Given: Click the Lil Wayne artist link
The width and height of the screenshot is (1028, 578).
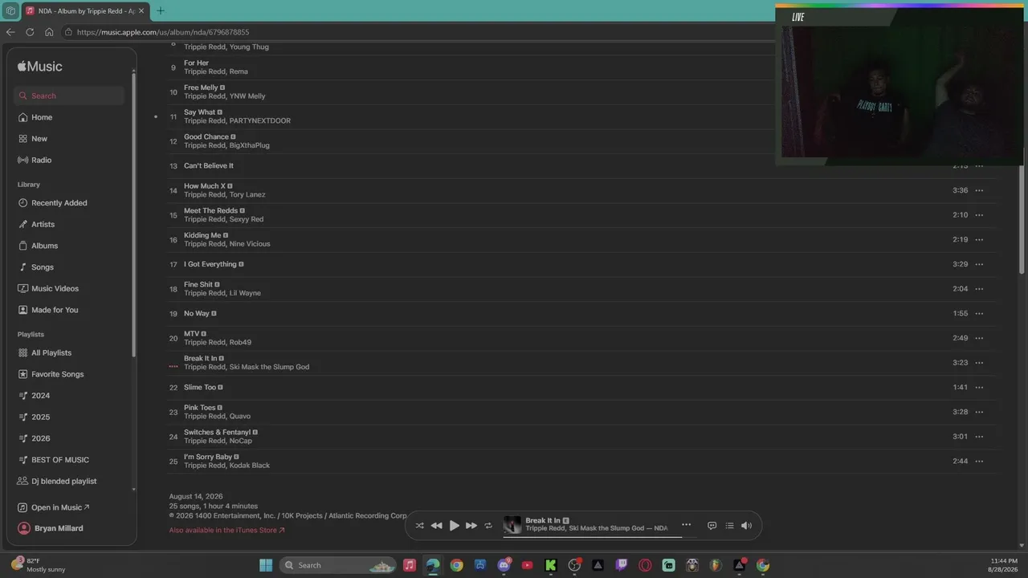Looking at the screenshot, I should [245, 293].
